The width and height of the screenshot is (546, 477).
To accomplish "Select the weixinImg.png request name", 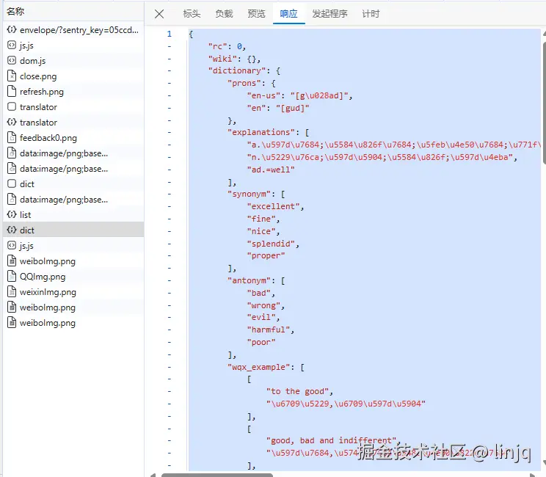I will (x=48, y=292).
